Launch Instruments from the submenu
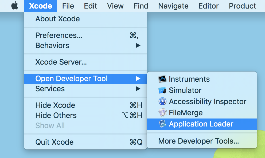 (202, 79)
